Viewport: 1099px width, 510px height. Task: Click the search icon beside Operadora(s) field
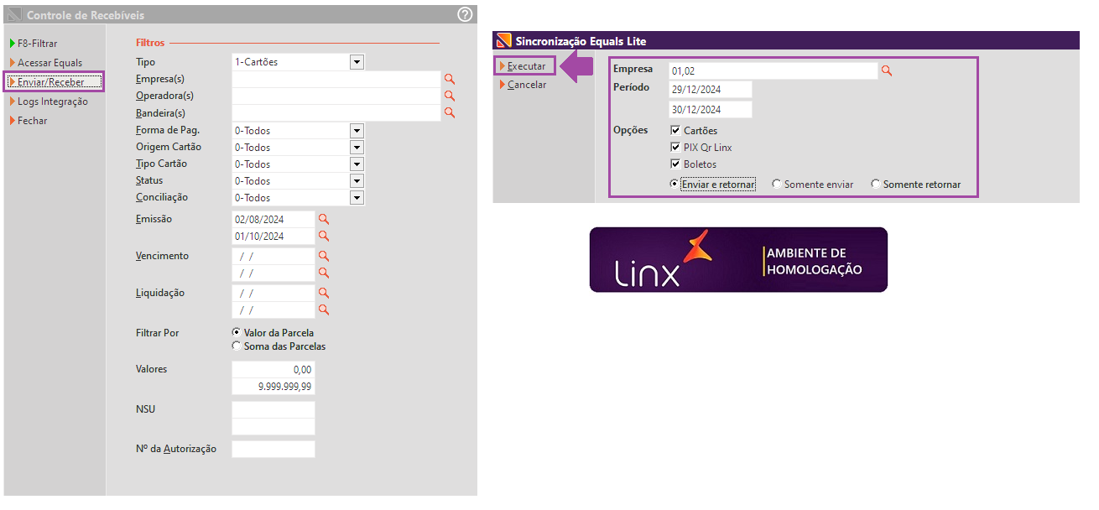pyautogui.click(x=449, y=96)
